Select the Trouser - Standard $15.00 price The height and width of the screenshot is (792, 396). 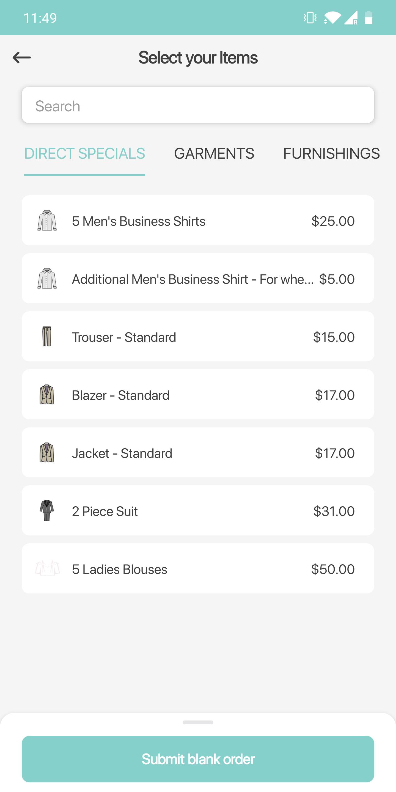334,337
